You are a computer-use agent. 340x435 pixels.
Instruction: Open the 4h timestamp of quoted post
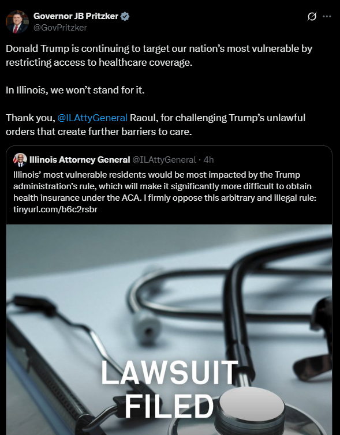coord(208,160)
